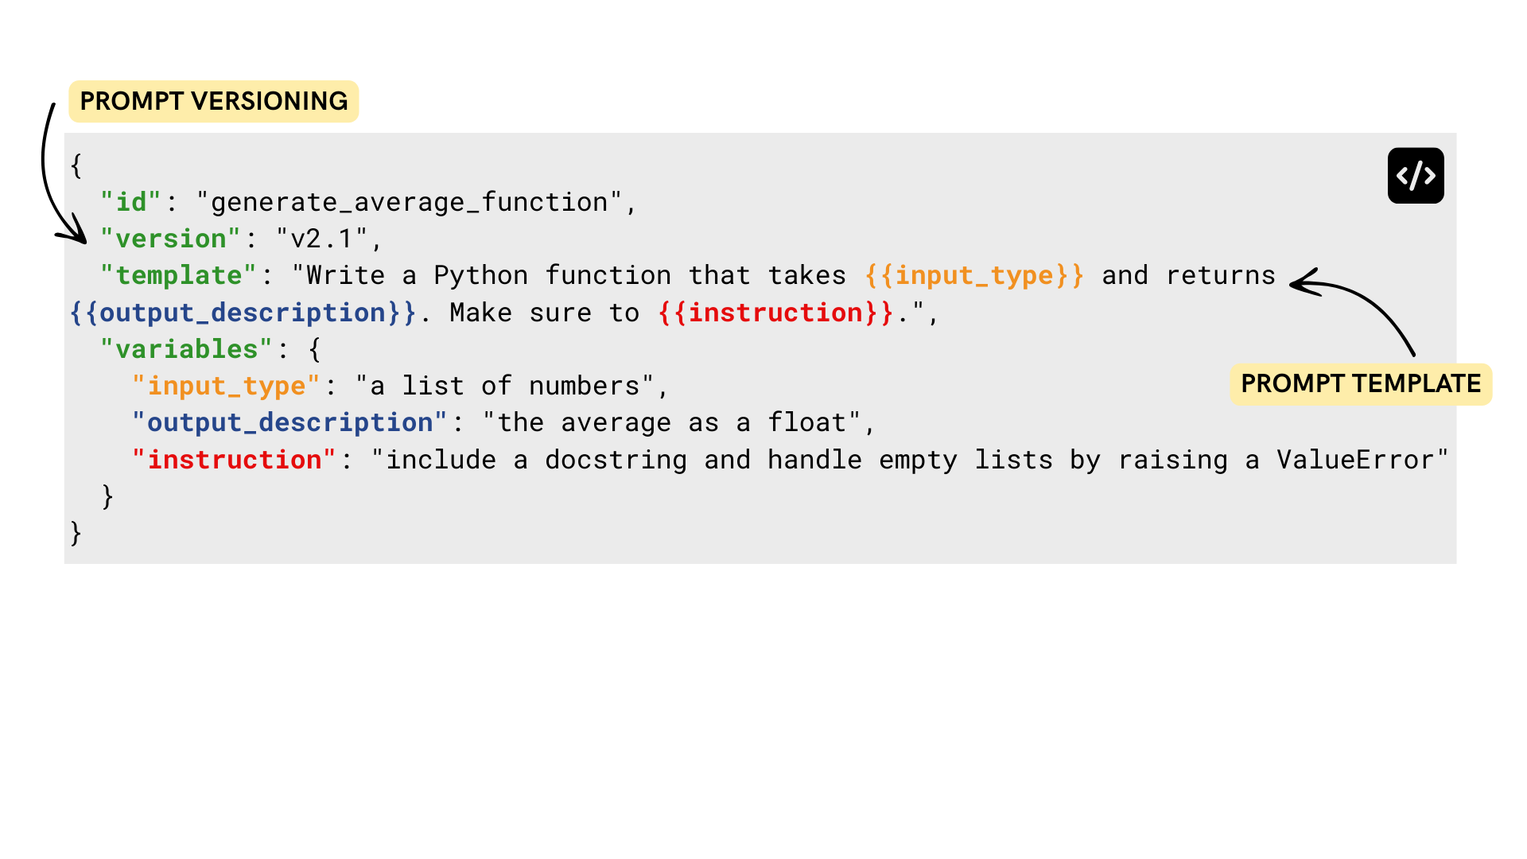Click the blue "output_description" variable key
This screenshot has height=859, width=1527.
point(289,422)
